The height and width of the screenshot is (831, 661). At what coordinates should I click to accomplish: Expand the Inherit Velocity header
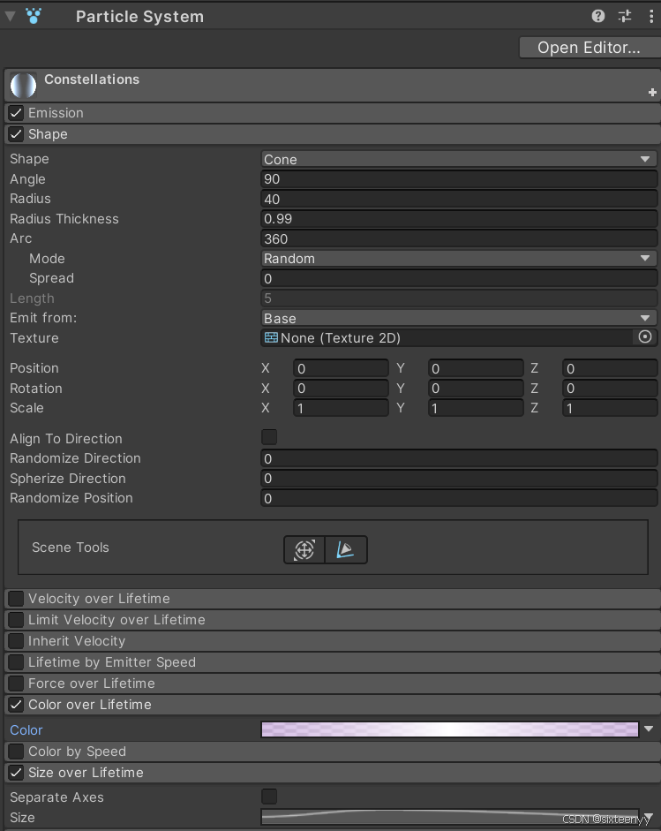(x=333, y=641)
